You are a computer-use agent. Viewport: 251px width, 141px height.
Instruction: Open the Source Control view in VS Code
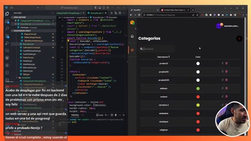click(x=7, y=36)
